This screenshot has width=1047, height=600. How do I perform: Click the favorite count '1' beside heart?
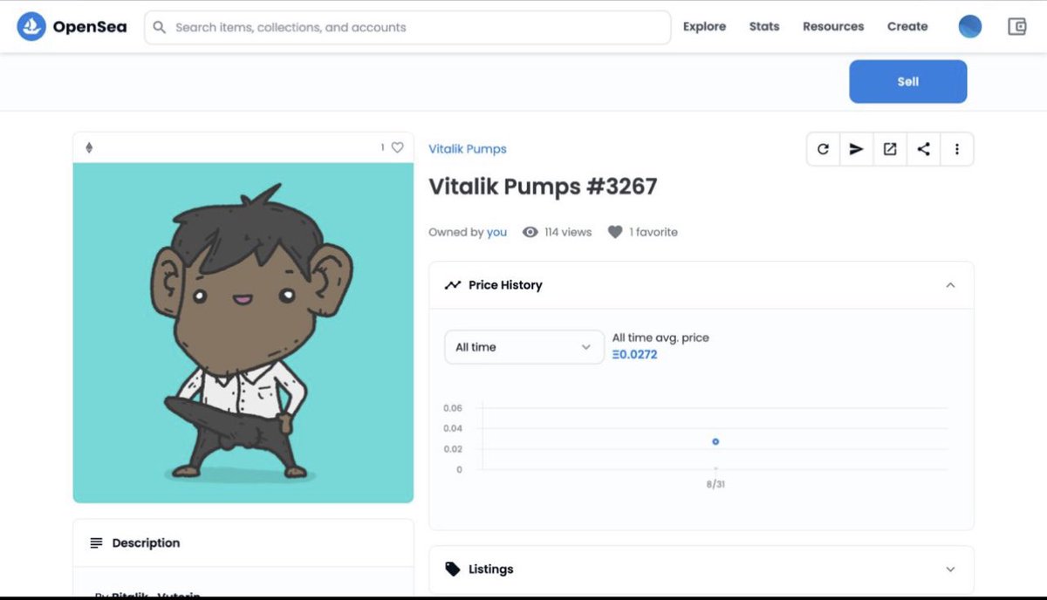[382, 147]
